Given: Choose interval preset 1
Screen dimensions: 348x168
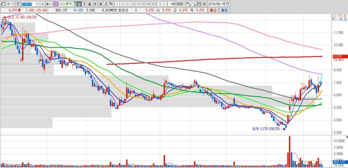Looking at the screenshot, I should click(x=117, y=4).
